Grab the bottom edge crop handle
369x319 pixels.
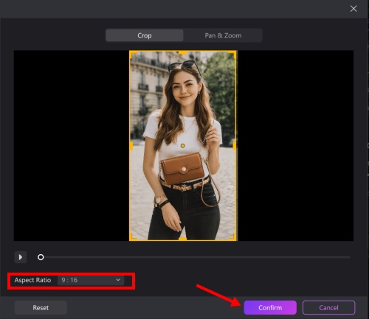click(182, 239)
